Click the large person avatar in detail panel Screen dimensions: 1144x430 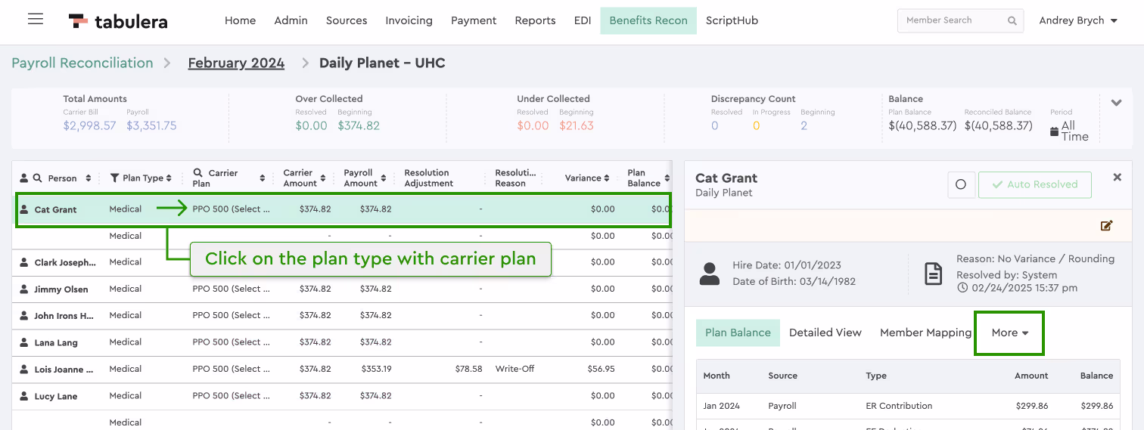[710, 274]
